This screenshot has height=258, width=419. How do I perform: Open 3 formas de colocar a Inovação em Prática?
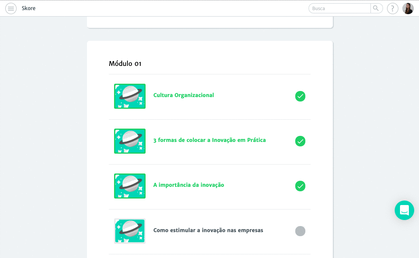(x=209, y=140)
